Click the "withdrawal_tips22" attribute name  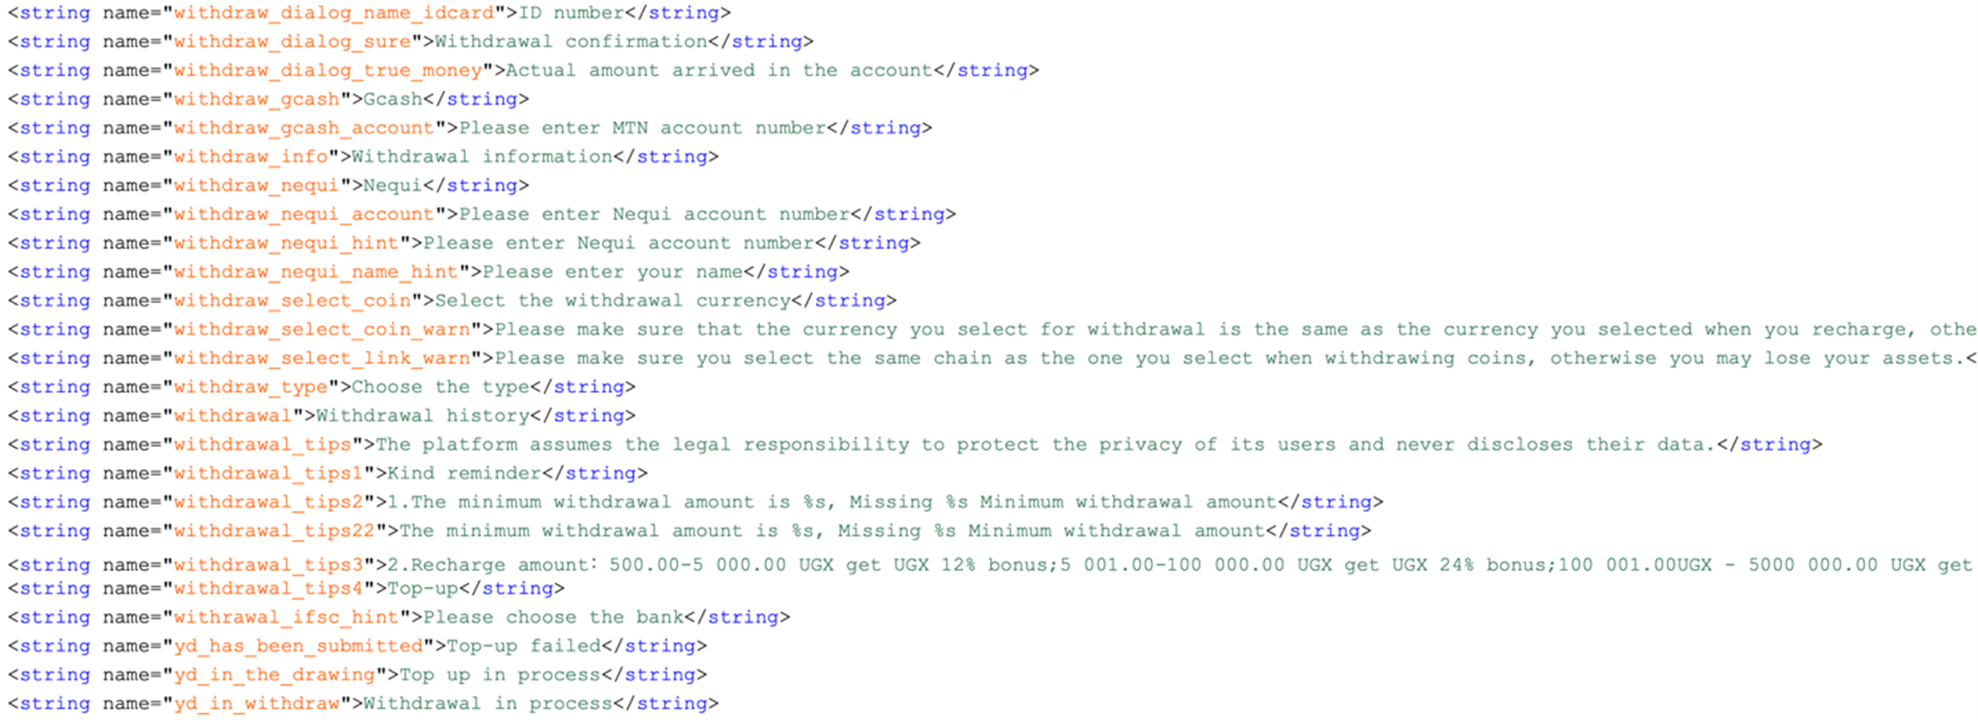pyautogui.click(x=274, y=532)
